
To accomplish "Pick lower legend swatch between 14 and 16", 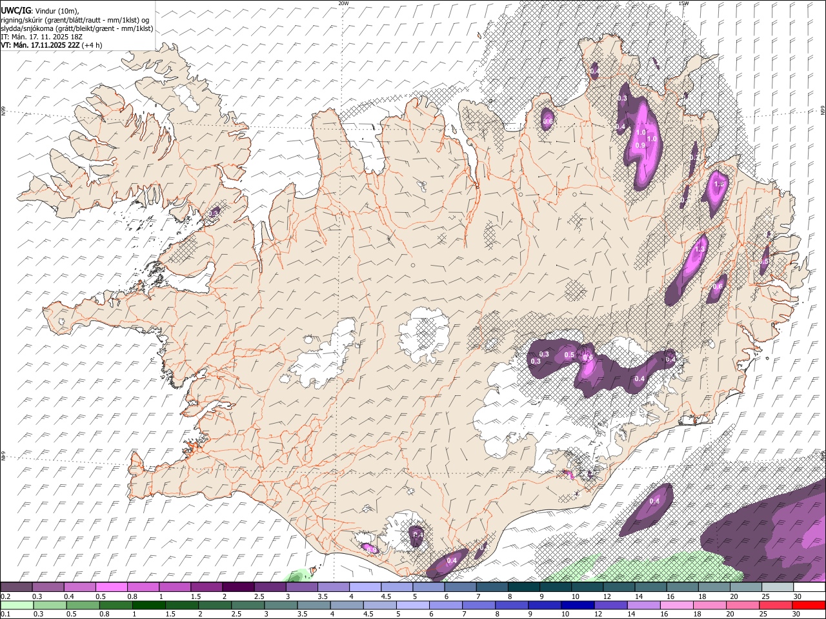I will [643, 605].
